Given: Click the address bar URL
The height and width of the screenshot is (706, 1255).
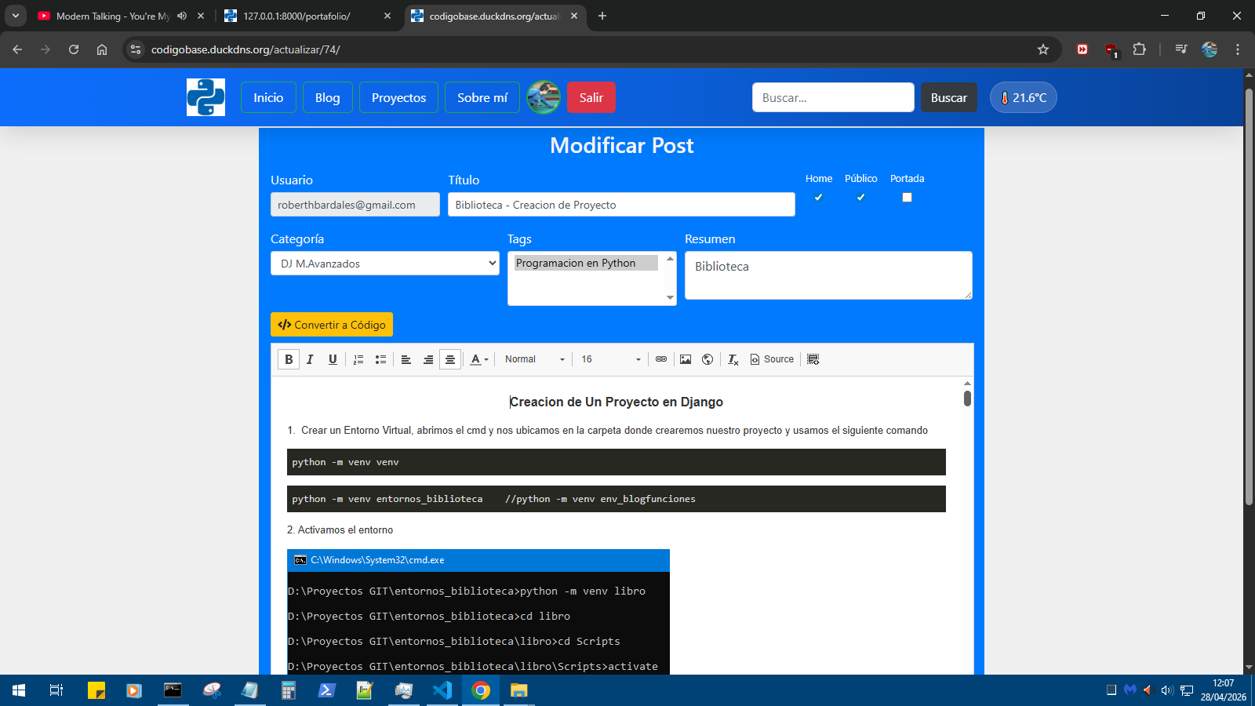Looking at the screenshot, I should click(x=246, y=49).
